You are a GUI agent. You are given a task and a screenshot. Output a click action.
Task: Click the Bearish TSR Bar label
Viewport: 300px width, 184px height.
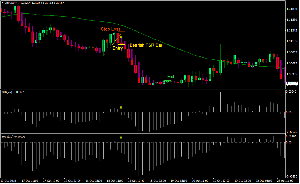tap(146, 45)
